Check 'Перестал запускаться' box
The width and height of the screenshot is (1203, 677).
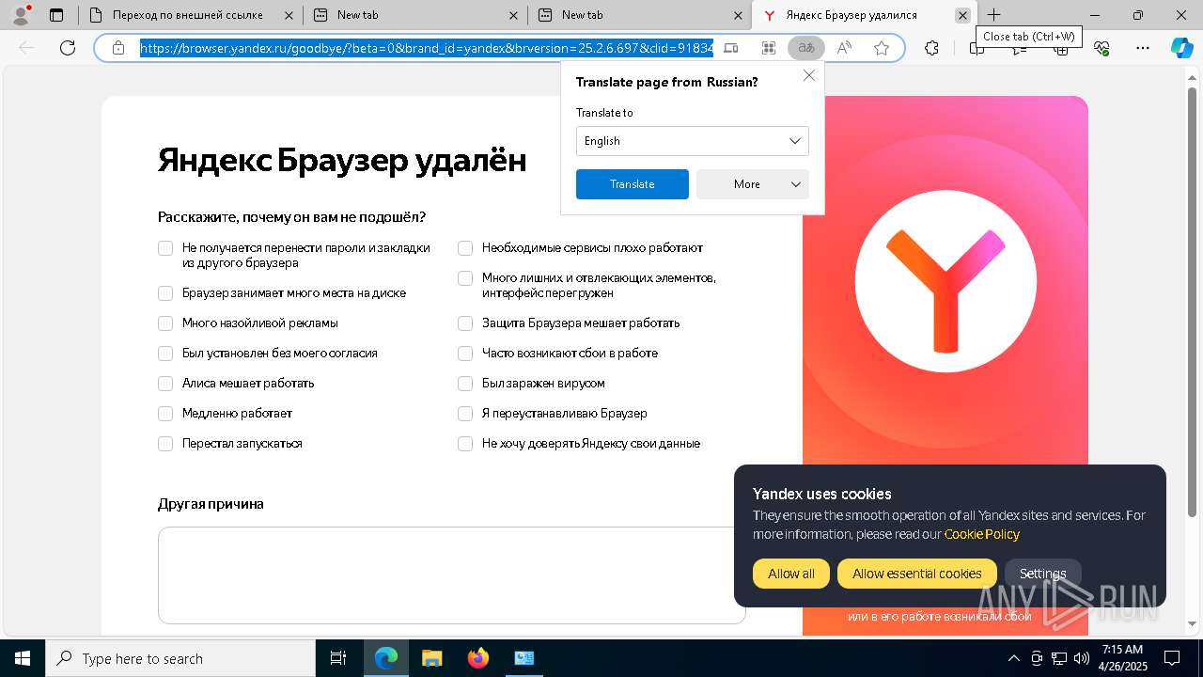point(165,444)
